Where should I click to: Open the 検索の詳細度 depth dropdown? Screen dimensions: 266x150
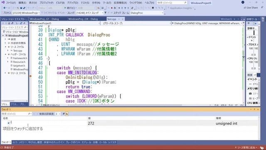point(58,114)
